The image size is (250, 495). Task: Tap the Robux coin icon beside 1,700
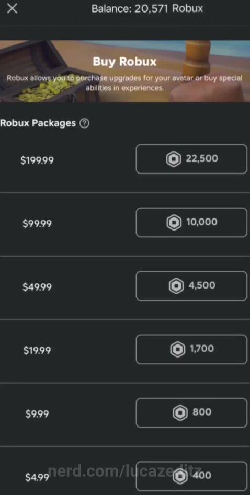tap(177, 349)
